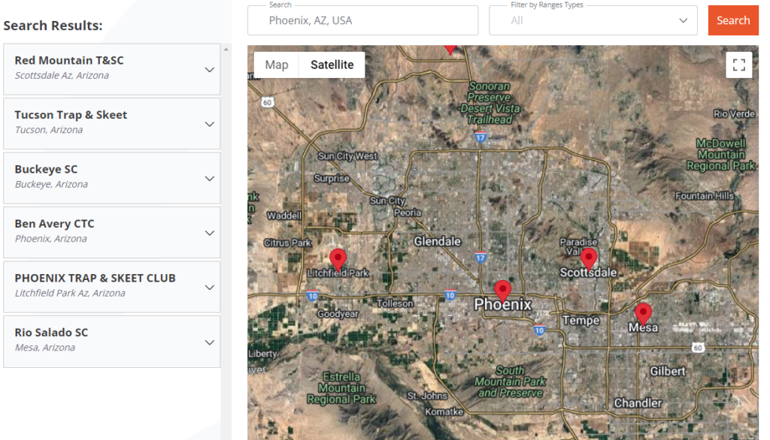Expand Ben Avery CTC result chevron
The width and height of the screenshot is (770, 440).
[210, 233]
